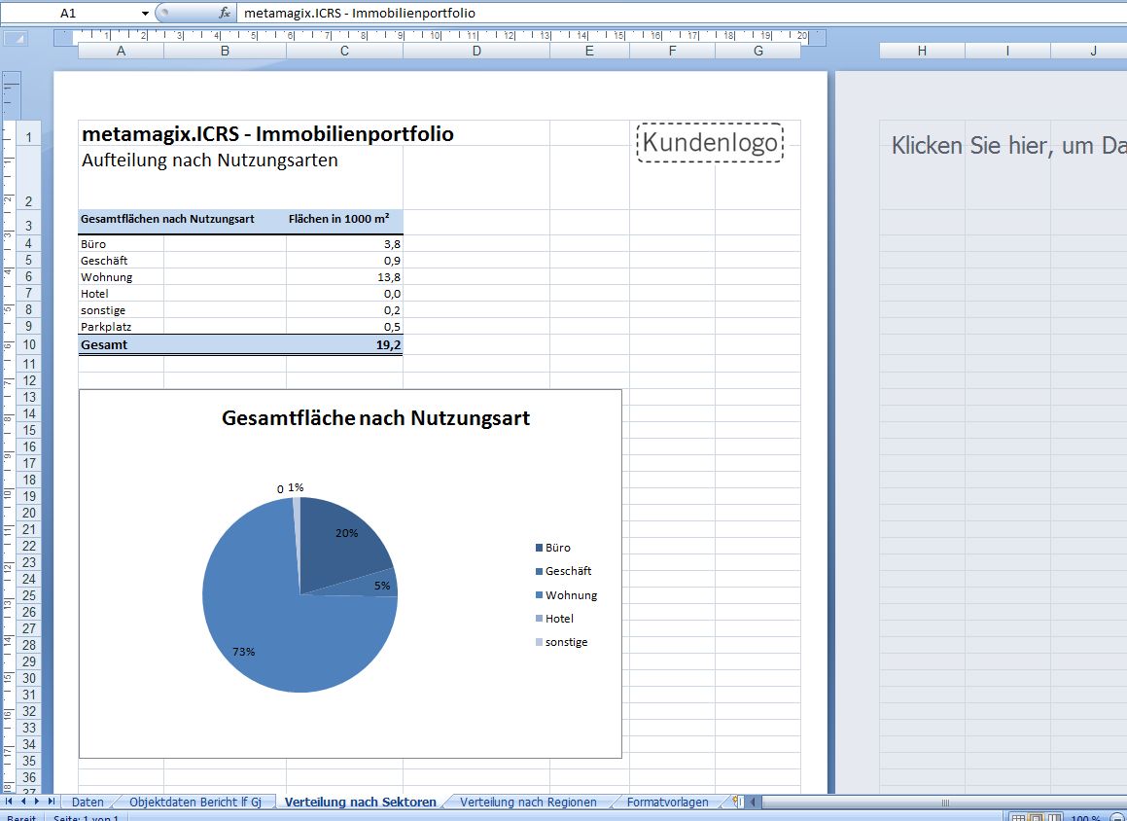Click the Parkplatz row label cell
This screenshot has height=821, width=1127.
[x=121, y=327]
